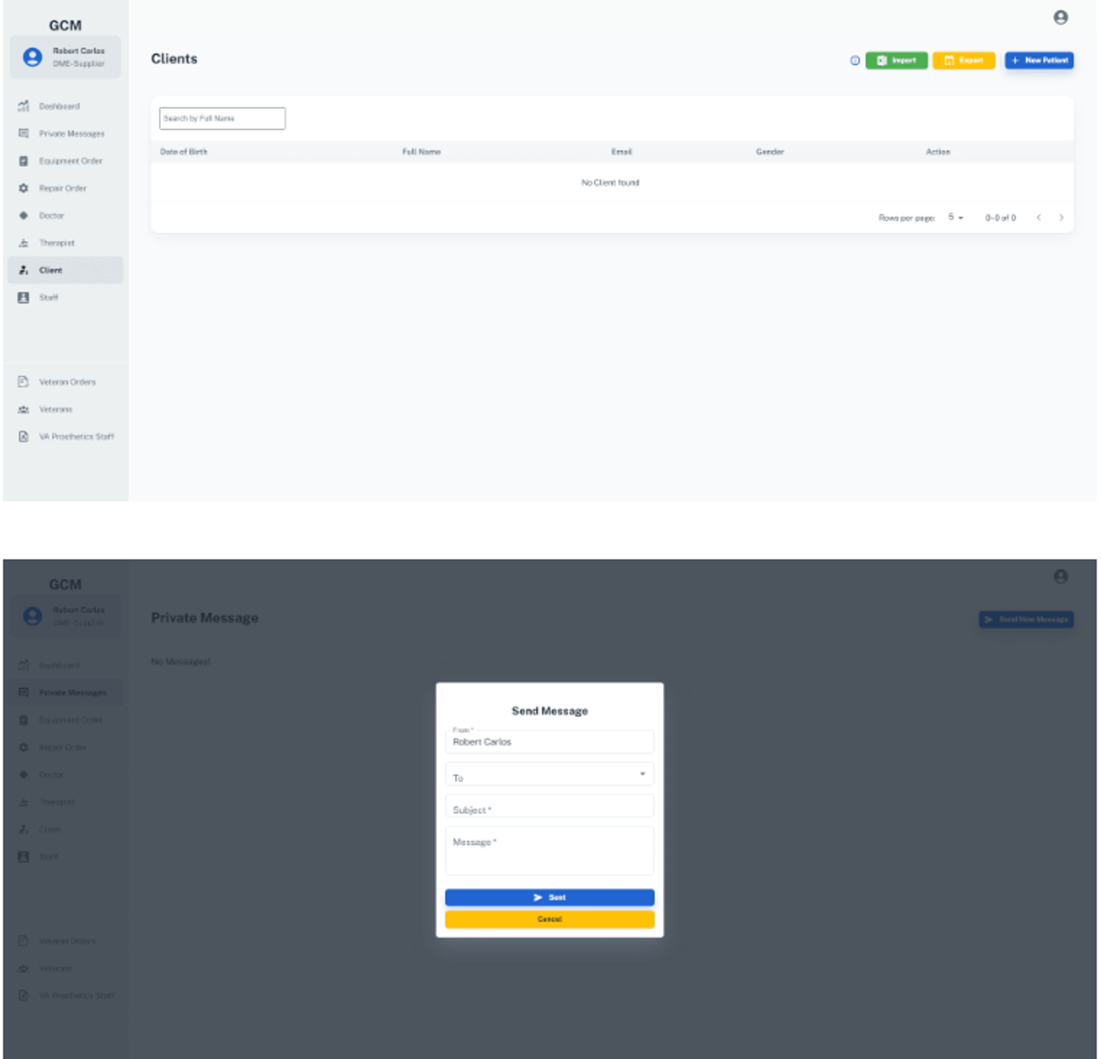Click the Email column header
The height and width of the screenshot is (1059, 1101).
(x=621, y=152)
